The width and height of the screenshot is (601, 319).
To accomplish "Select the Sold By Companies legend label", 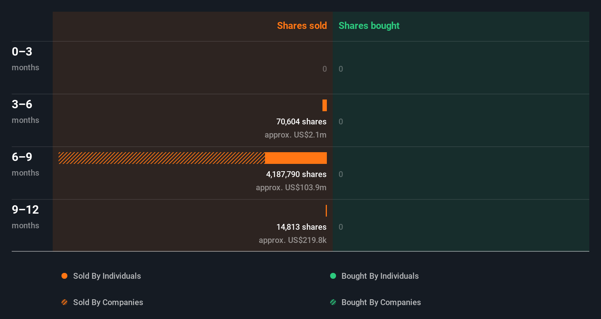I will [x=108, y=302].
